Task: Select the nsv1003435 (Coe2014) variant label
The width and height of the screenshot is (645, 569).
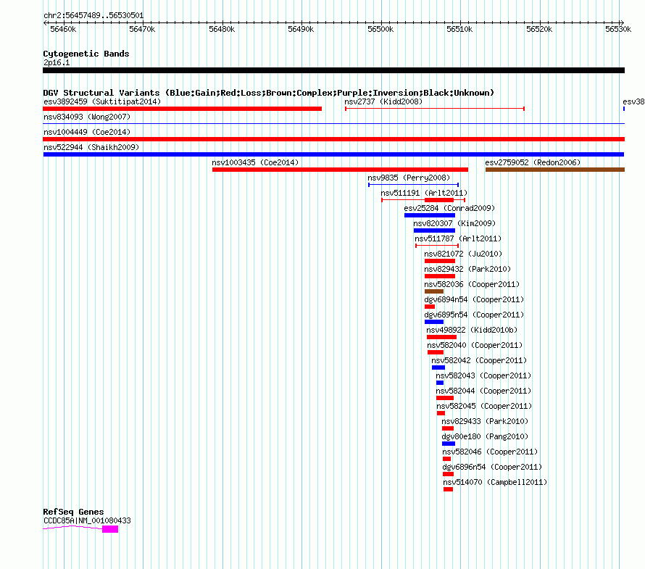Action: [x=255, y=162]
